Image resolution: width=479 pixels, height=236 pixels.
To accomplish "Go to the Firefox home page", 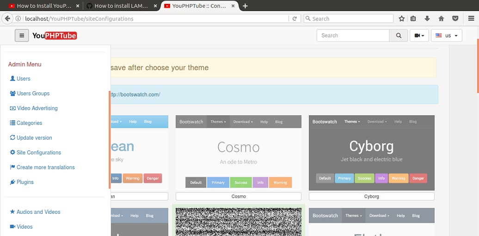I will [441, 18].
